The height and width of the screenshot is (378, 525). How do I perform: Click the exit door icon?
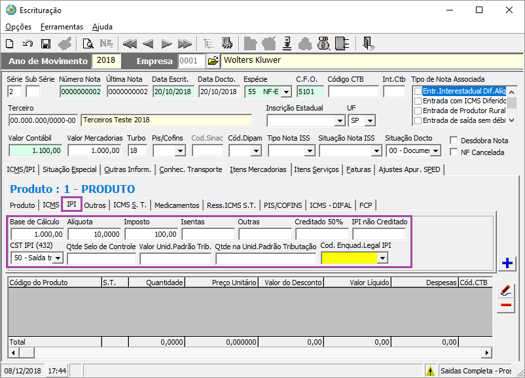[368, 44]
